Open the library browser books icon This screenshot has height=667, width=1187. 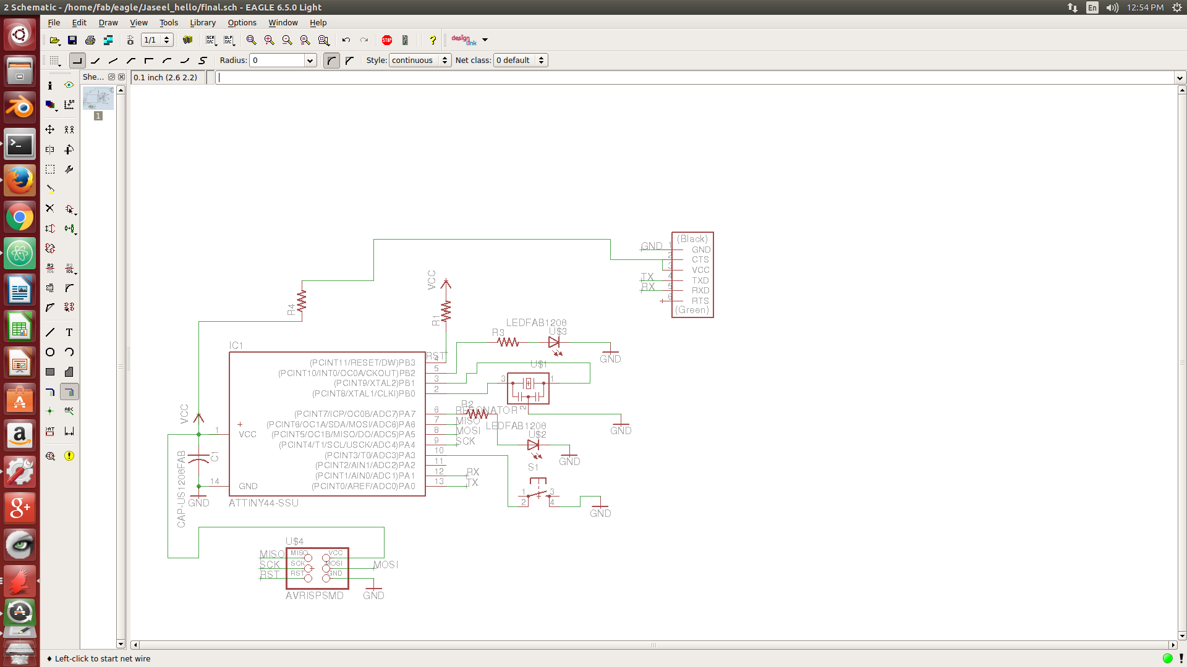pyautogui.click(x=188, y=40)
